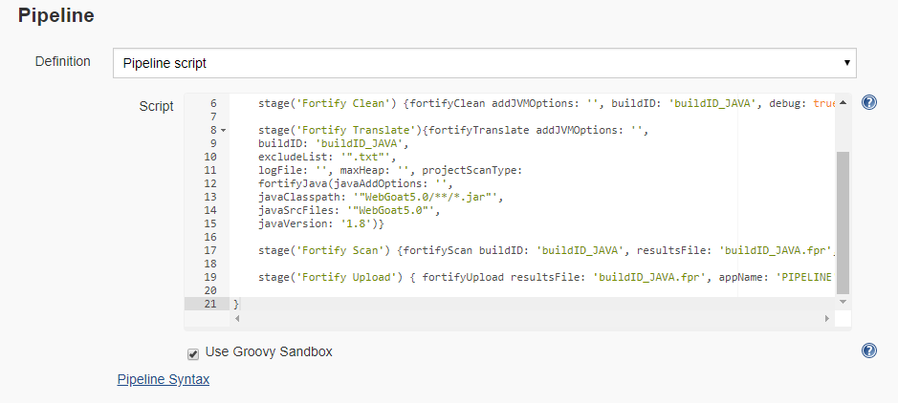
Task: Click line number 17 in the gutter
Action: tap(210, 250)
